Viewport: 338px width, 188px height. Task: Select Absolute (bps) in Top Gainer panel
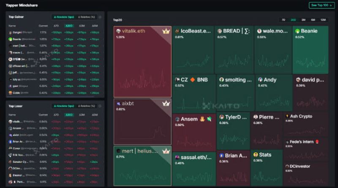[63, 17]
